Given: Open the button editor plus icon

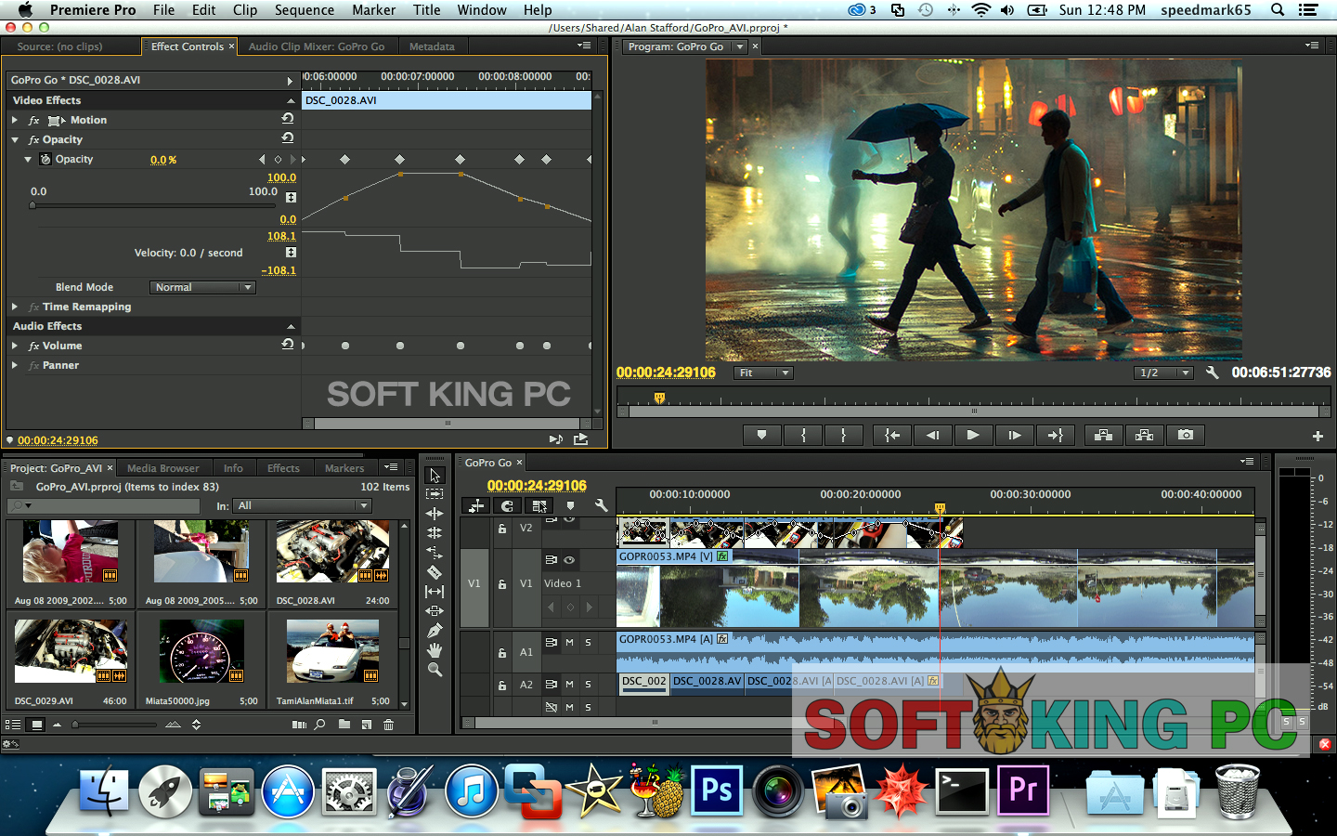Looking at the screenshot, I should point(1318,436).
